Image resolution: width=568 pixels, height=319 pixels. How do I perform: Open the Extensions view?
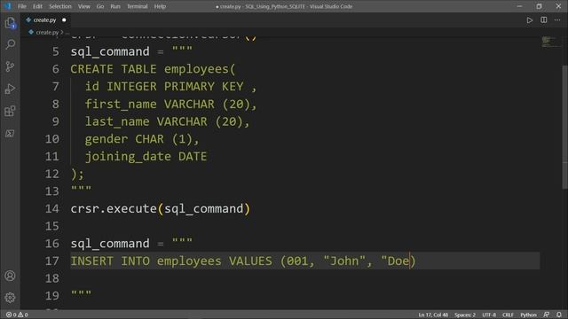(10, 111)
